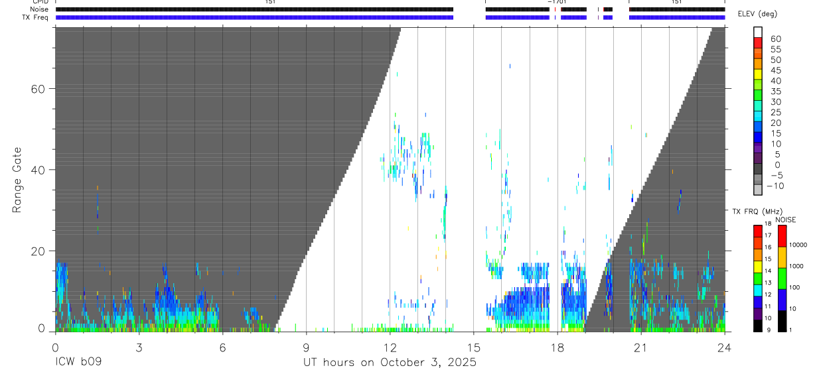
Task: Pick the red segment of the ELEV colorbar
Action: pyautogui.click(x=758, y=44)
